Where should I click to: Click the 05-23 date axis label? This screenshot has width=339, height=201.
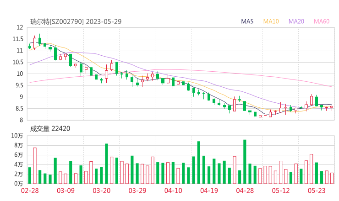click(x=317, y=190)
